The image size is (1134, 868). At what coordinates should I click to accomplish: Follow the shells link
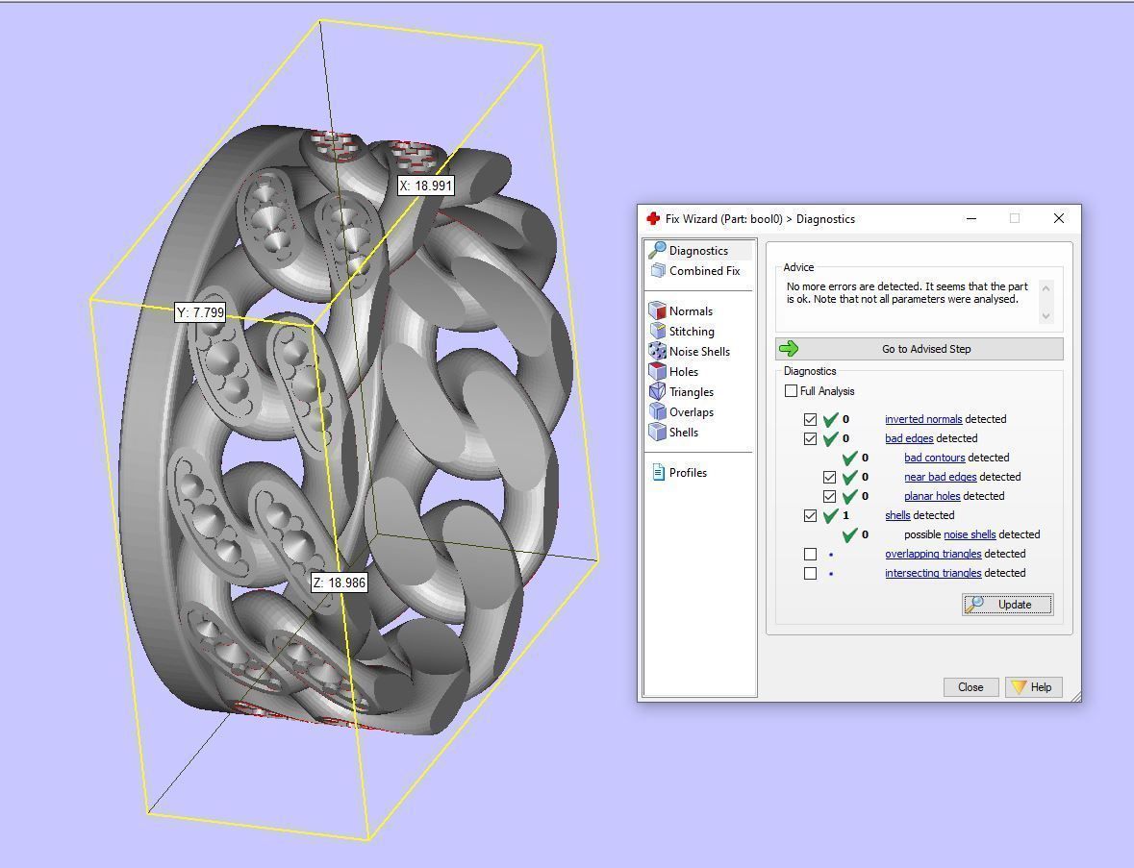[x=897, y=515]
